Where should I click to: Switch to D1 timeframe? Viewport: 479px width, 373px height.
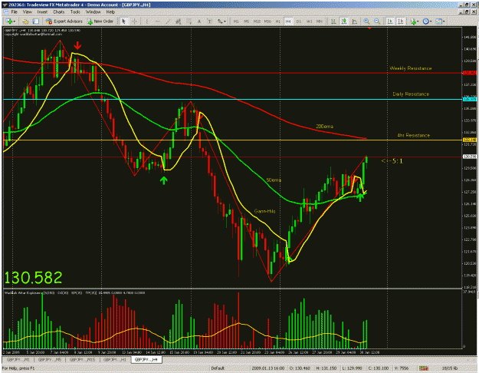[299, 21]
